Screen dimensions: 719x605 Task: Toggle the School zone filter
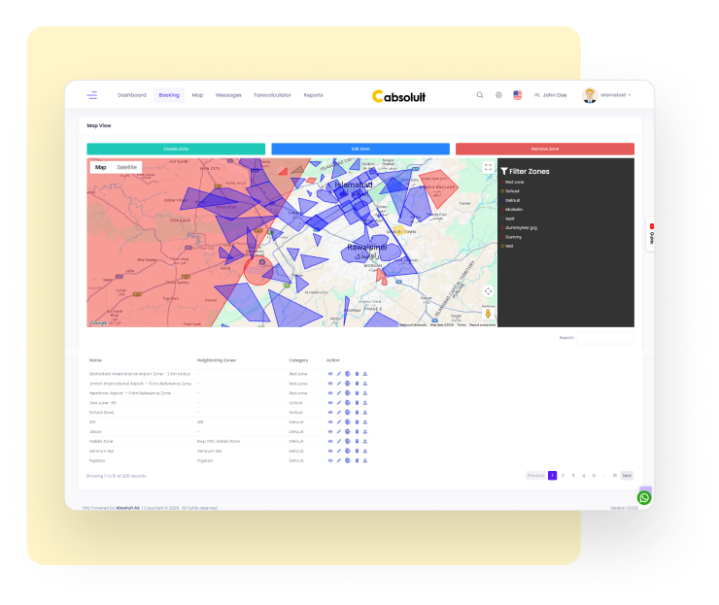click(510, 191)
